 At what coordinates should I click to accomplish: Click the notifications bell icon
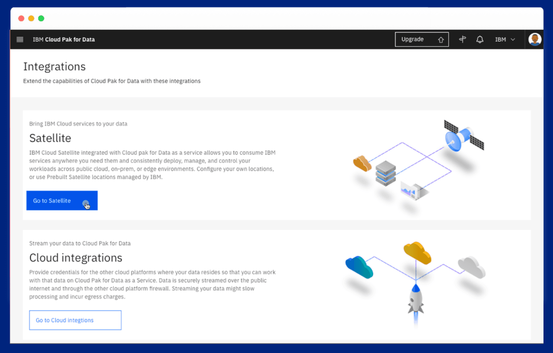click(480, 39)
